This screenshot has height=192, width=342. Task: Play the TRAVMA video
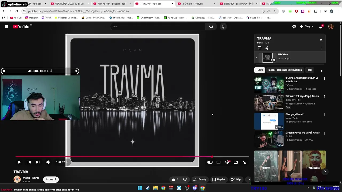(19, 162)
